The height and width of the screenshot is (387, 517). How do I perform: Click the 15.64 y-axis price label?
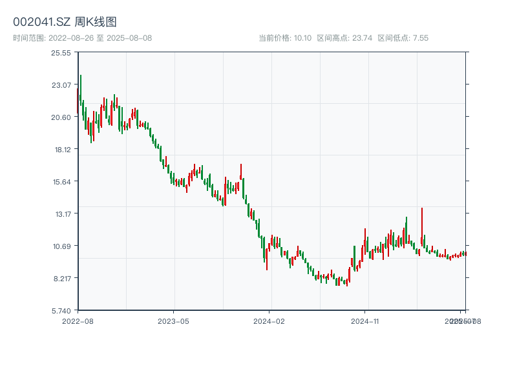pyautogui.click(x=61, y=182)
